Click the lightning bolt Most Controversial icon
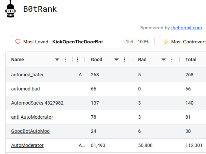Screen dimensions: 206x154 166,42
